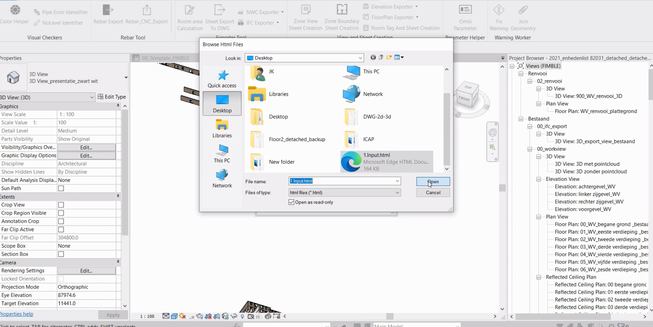Select the ICAP folder
The height and width of the screenshot is (327, 653).
(x=359, y=139)
